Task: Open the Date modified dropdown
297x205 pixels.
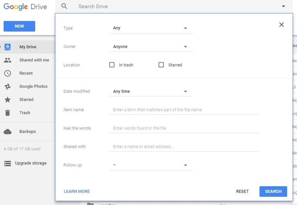Action: [151, 91]
